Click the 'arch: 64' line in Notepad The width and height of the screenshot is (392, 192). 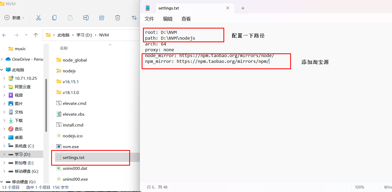(156, 44)
